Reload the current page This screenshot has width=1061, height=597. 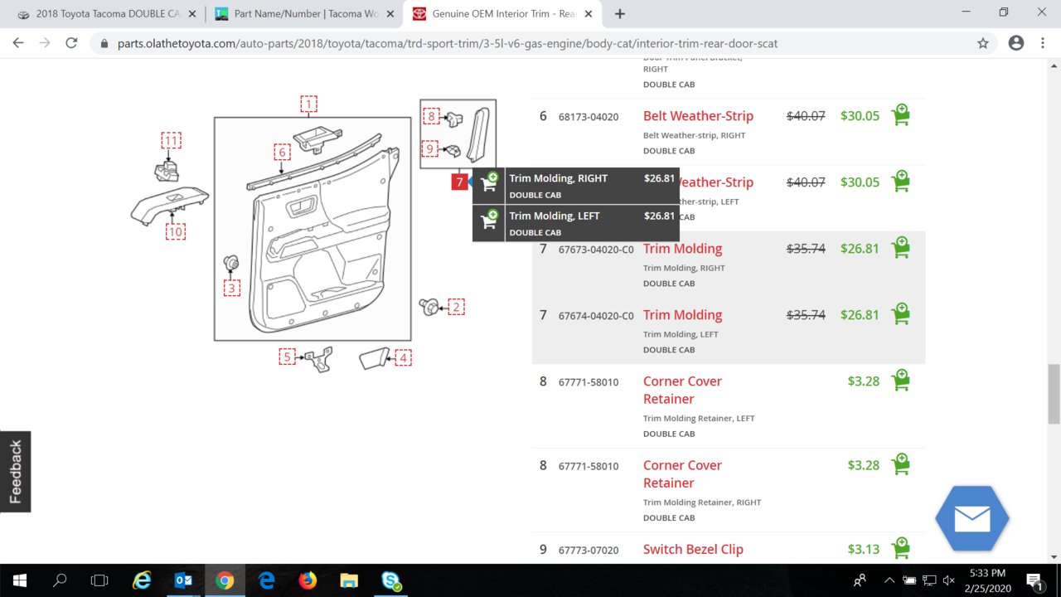pos(71,43)
